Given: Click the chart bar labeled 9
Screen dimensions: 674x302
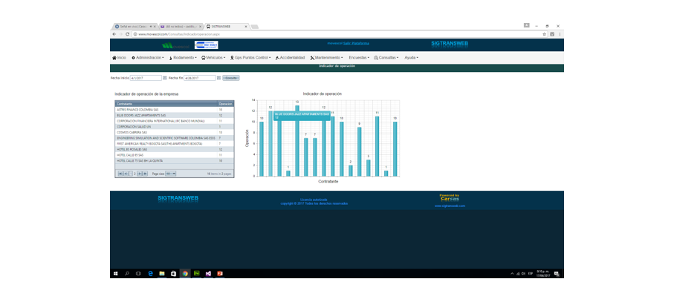Looking at the screenshot, I should (360, 151).
